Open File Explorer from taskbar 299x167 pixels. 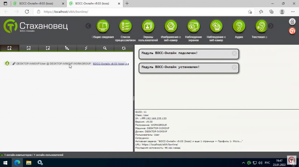29,163
